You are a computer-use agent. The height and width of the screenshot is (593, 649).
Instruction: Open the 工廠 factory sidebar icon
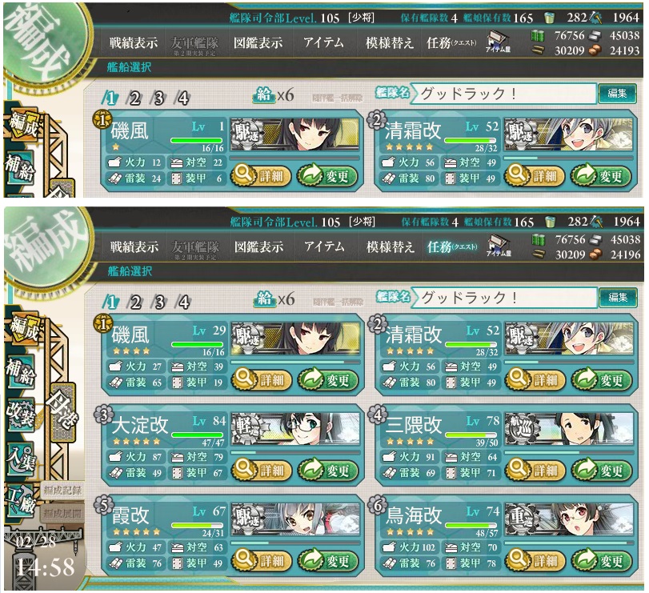pyautogui.click(x=20, y=500)
